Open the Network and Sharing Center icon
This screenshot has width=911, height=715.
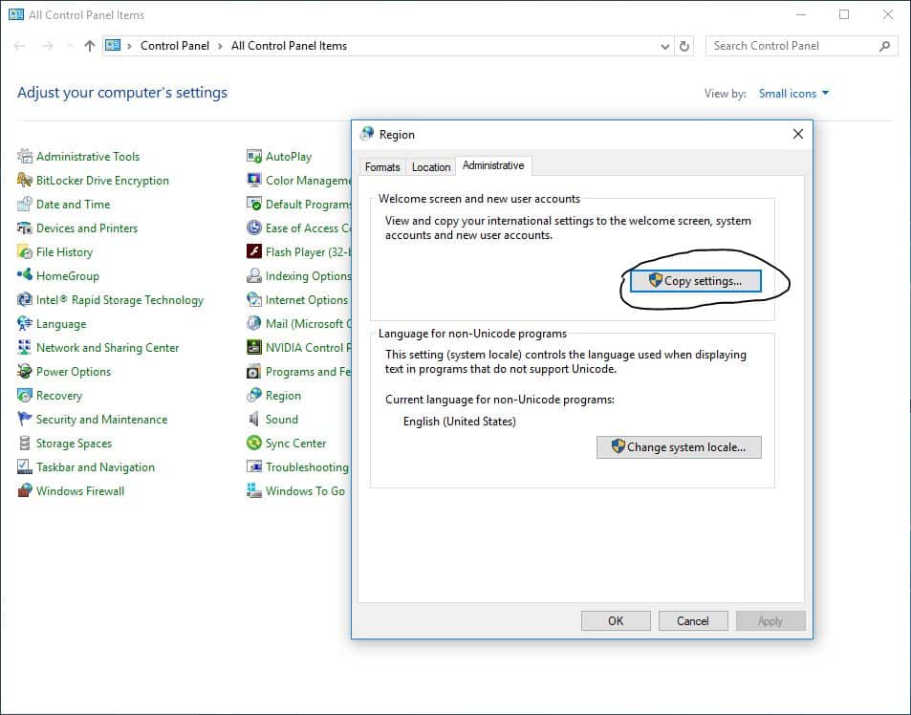[x=25, y=347]
